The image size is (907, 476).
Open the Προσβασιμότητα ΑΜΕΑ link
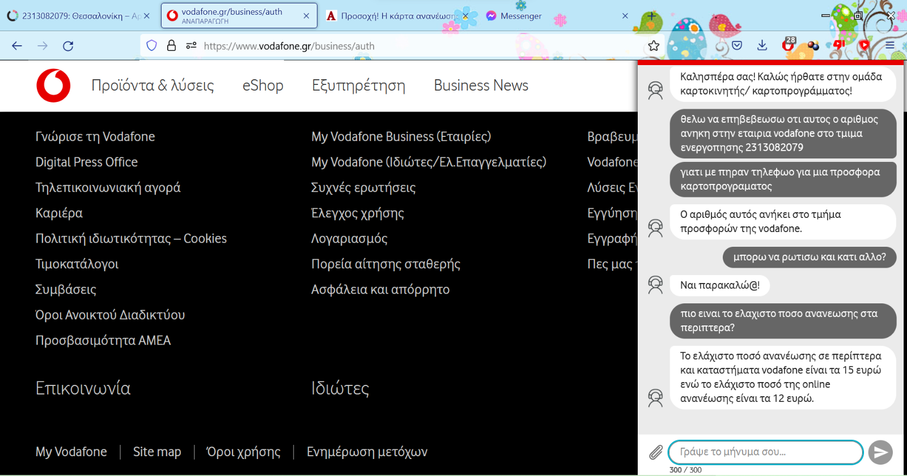click(x=103, y=340)
